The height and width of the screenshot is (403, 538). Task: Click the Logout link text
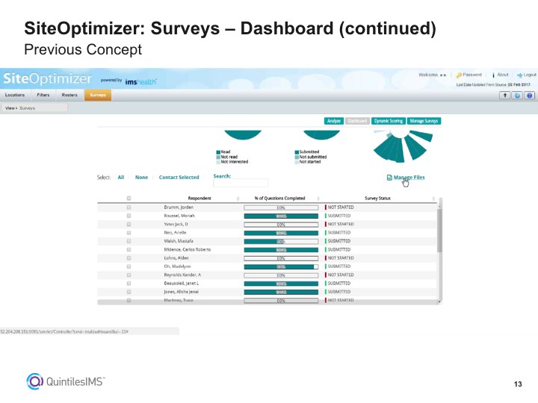[x=530, y=75]
